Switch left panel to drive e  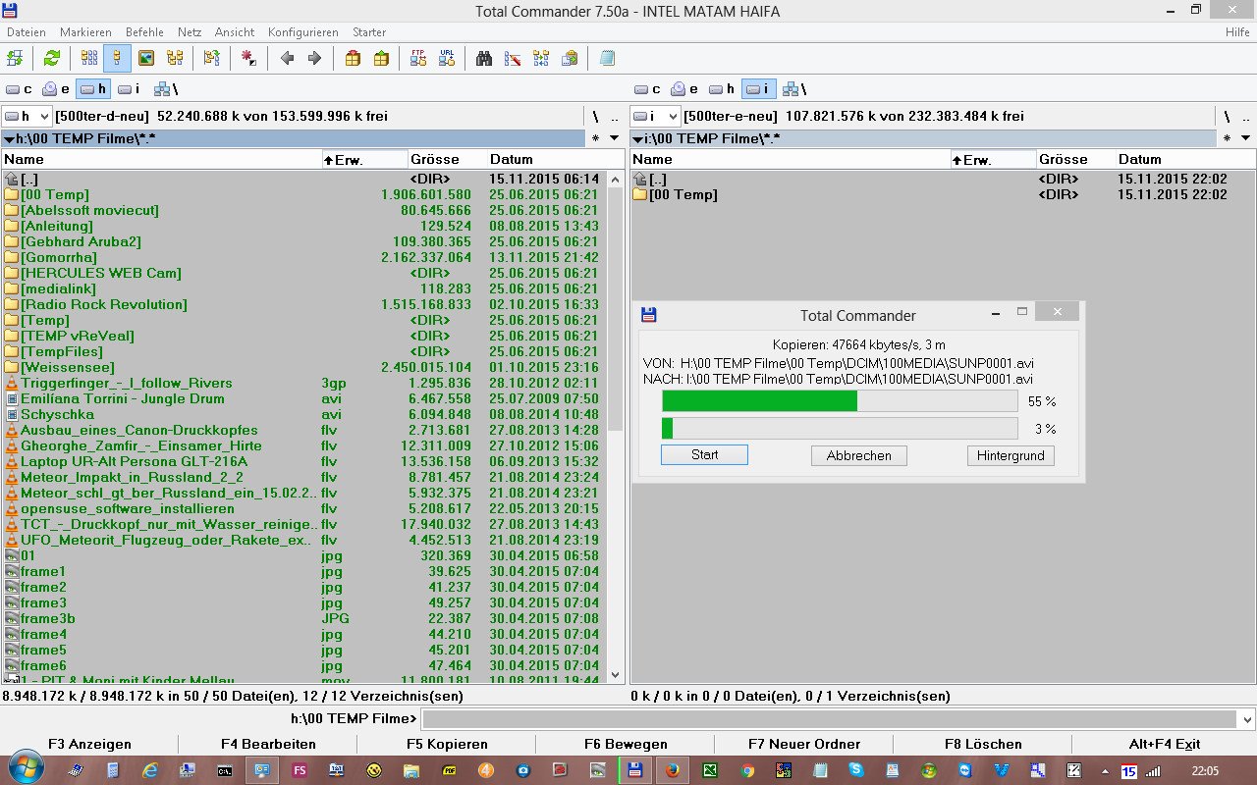56,89
